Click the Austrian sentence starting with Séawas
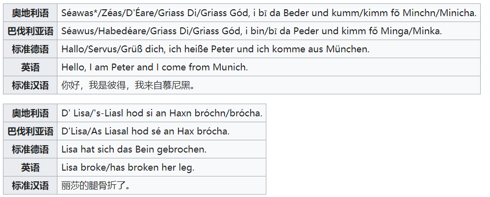The height and width of the screenshot is (197, 490). [269, 13]
